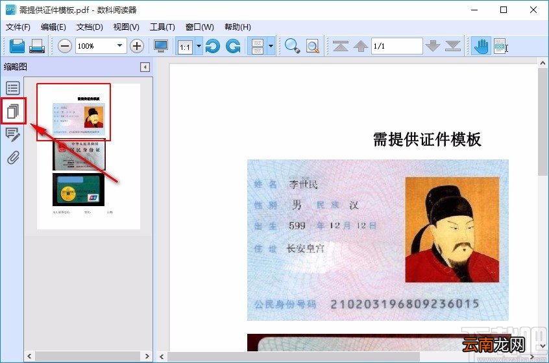Click the 1/1 page number field
The width and height of the screenshot is (549, 363).
point(396,46)
